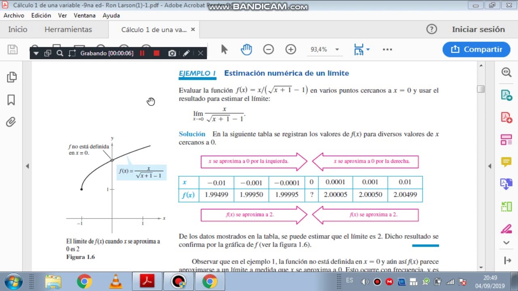
Task: Open the green Organize Pages tool
Action: pos(506,207)
